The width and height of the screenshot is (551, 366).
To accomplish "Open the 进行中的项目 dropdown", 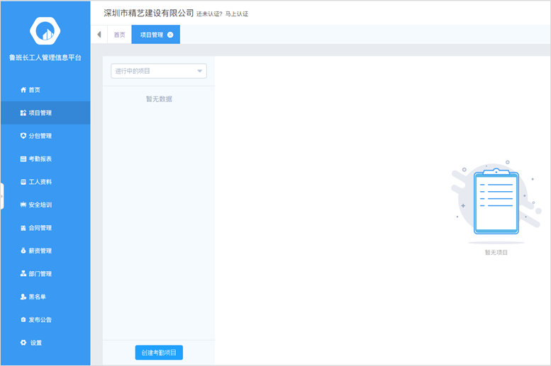I will point(158,72).
